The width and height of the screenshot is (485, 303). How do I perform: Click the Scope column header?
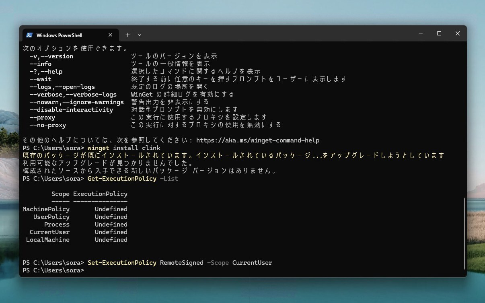point(60,194)
